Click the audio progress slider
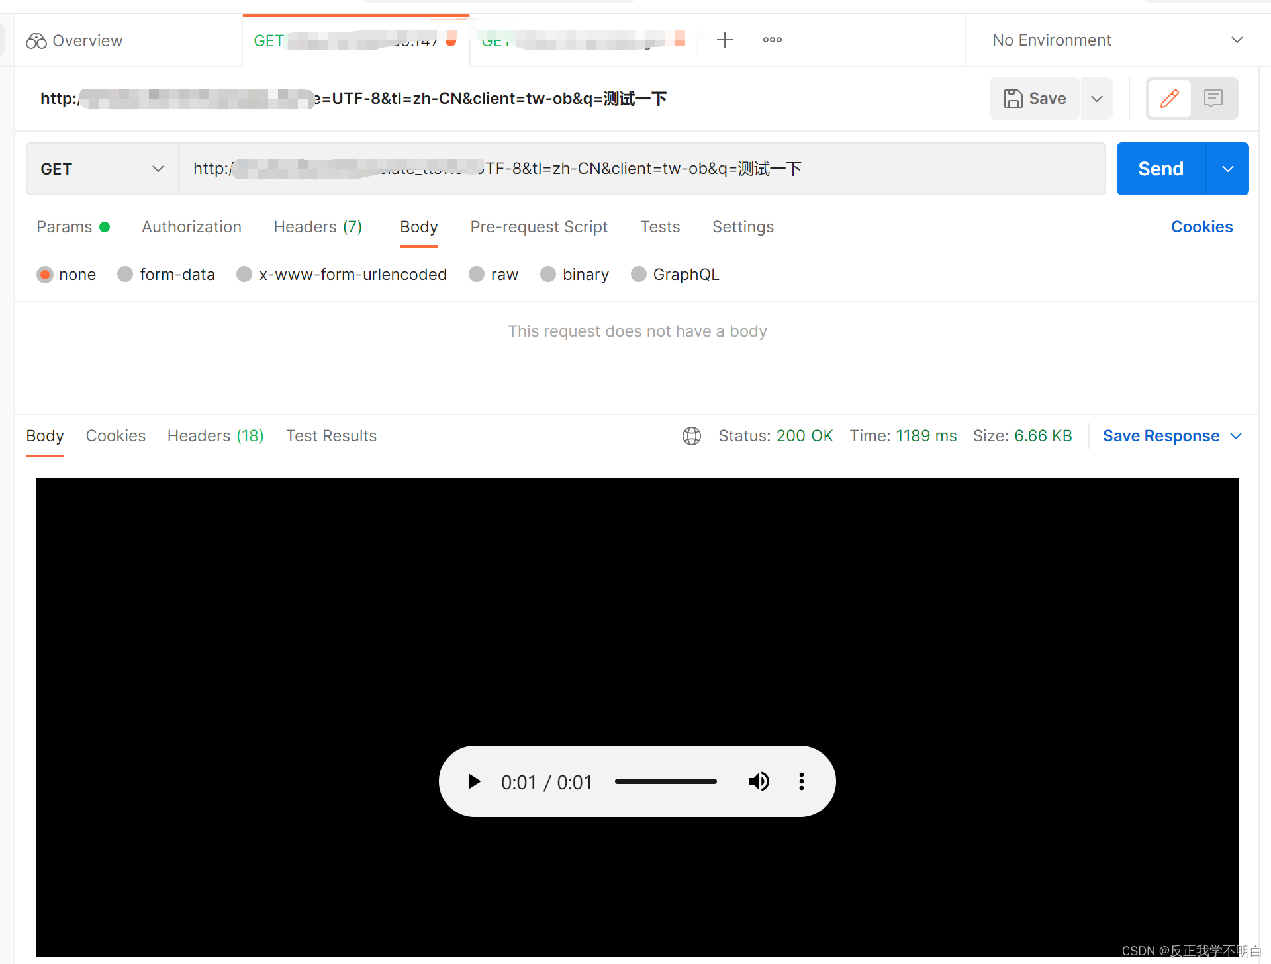1271x964 pixels. (x=665, y=781)
